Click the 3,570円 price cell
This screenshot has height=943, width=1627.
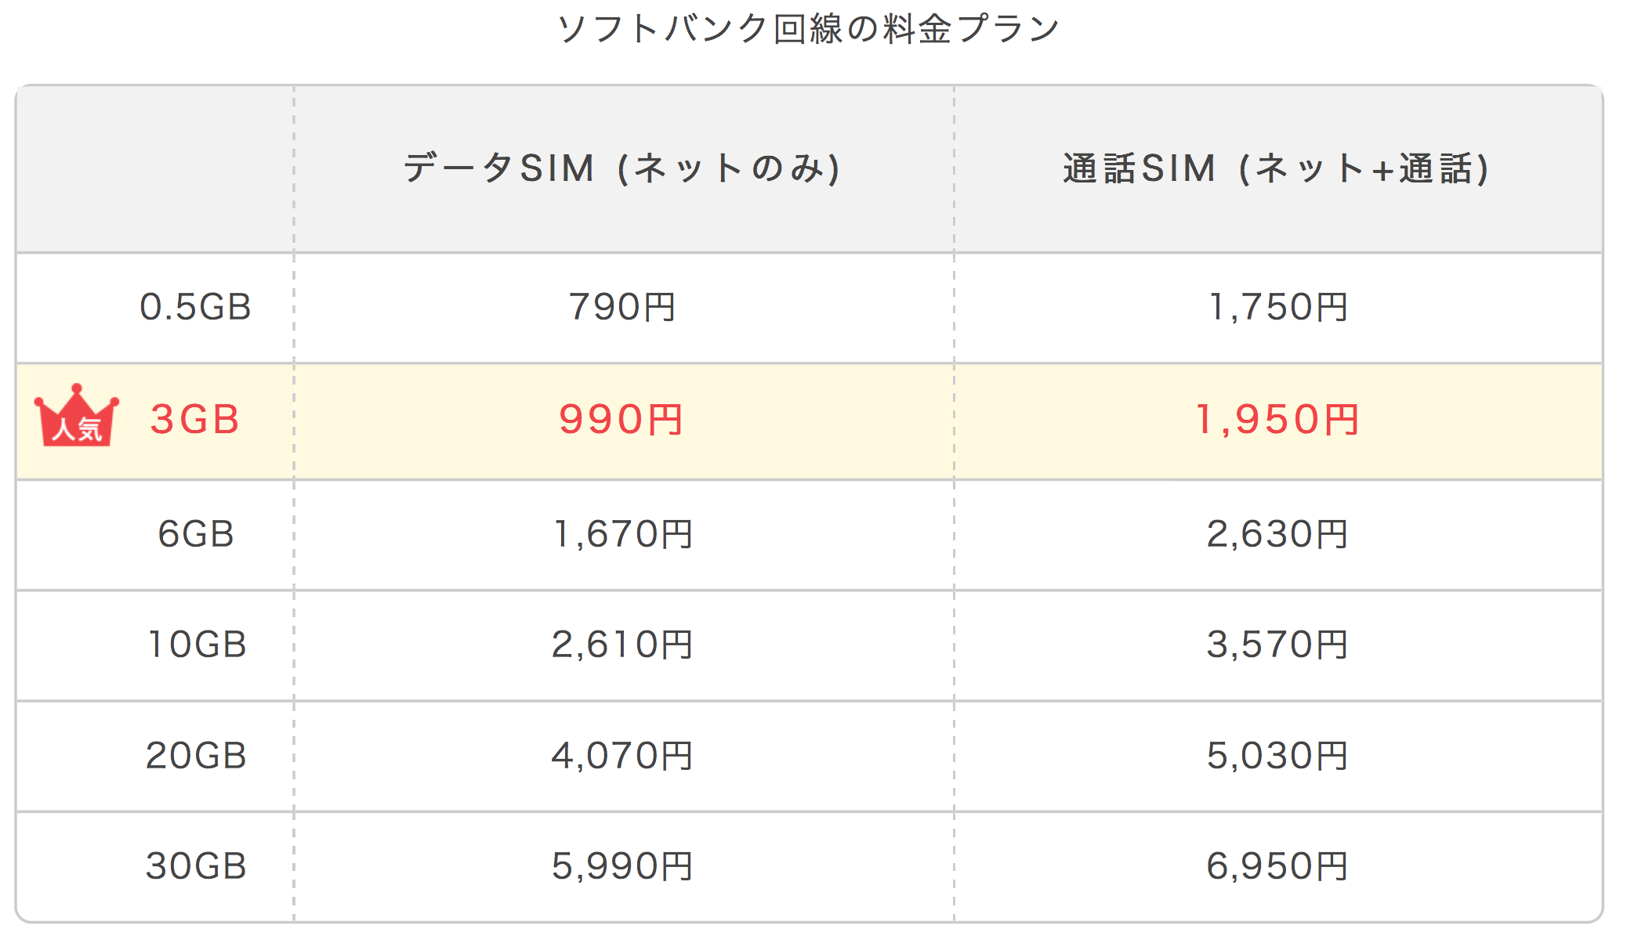[x=1277, y=645]
